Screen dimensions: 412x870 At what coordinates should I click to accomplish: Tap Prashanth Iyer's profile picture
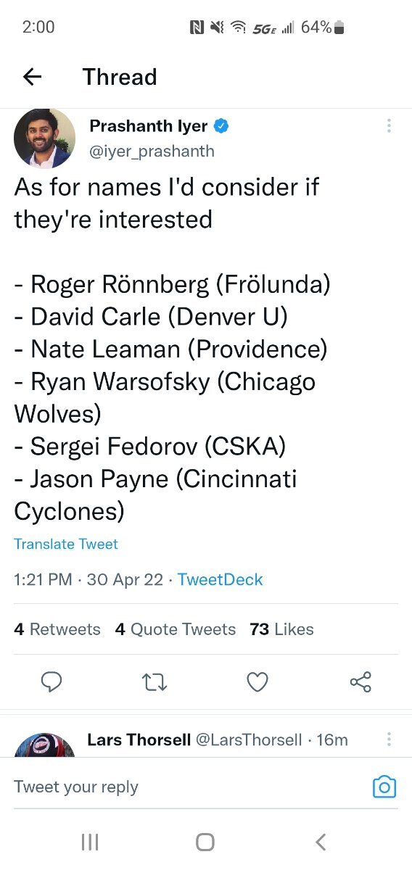click(x=45, y=138)
